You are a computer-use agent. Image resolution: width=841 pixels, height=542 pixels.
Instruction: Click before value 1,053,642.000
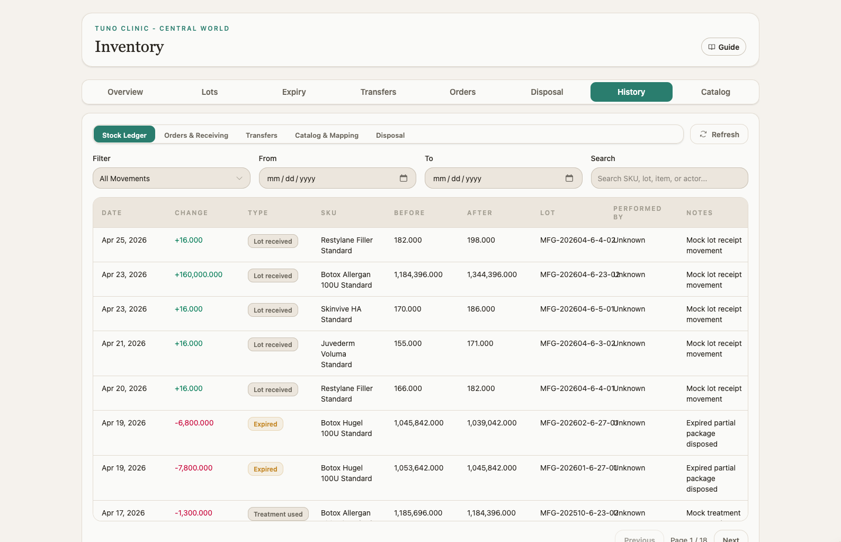tap(419, 468)
